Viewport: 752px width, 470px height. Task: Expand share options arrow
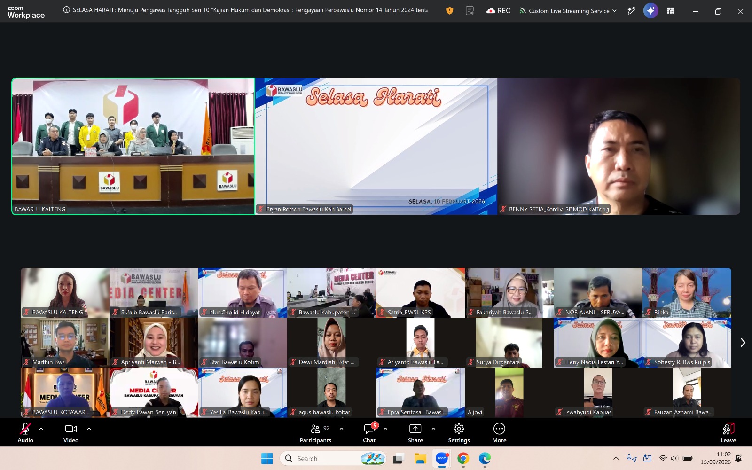point(433,429)
